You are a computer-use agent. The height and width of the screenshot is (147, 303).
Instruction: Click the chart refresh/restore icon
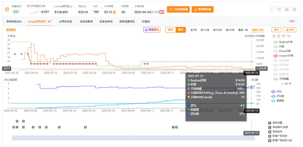(x=284, y=36)
